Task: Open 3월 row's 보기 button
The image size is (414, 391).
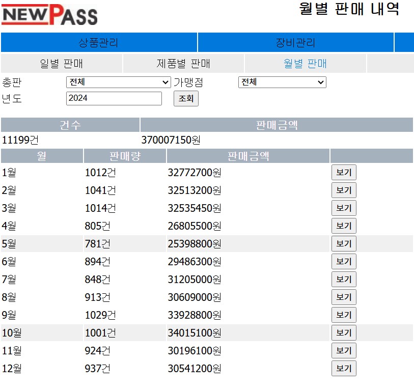Action: pyautogui.click(x=344, y=208)
